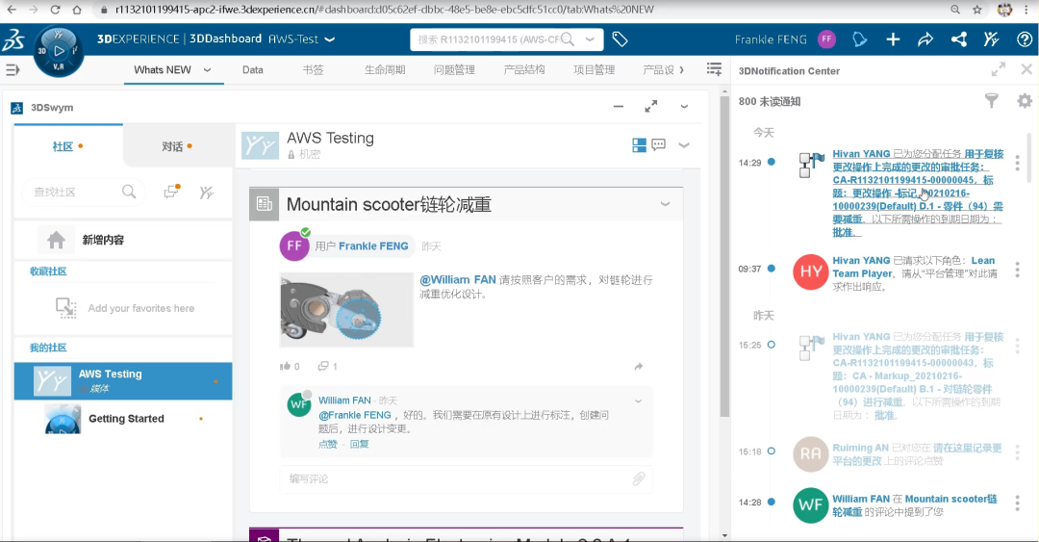Filter notifications with the funnel icon
Image resolution: width=1039 pixels, height=542 pixels.
click(992, 100)
